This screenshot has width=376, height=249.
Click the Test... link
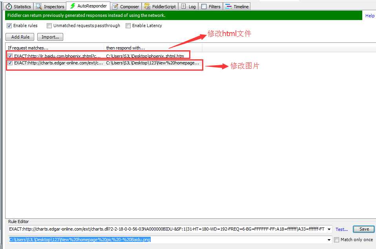click(341, 229)
